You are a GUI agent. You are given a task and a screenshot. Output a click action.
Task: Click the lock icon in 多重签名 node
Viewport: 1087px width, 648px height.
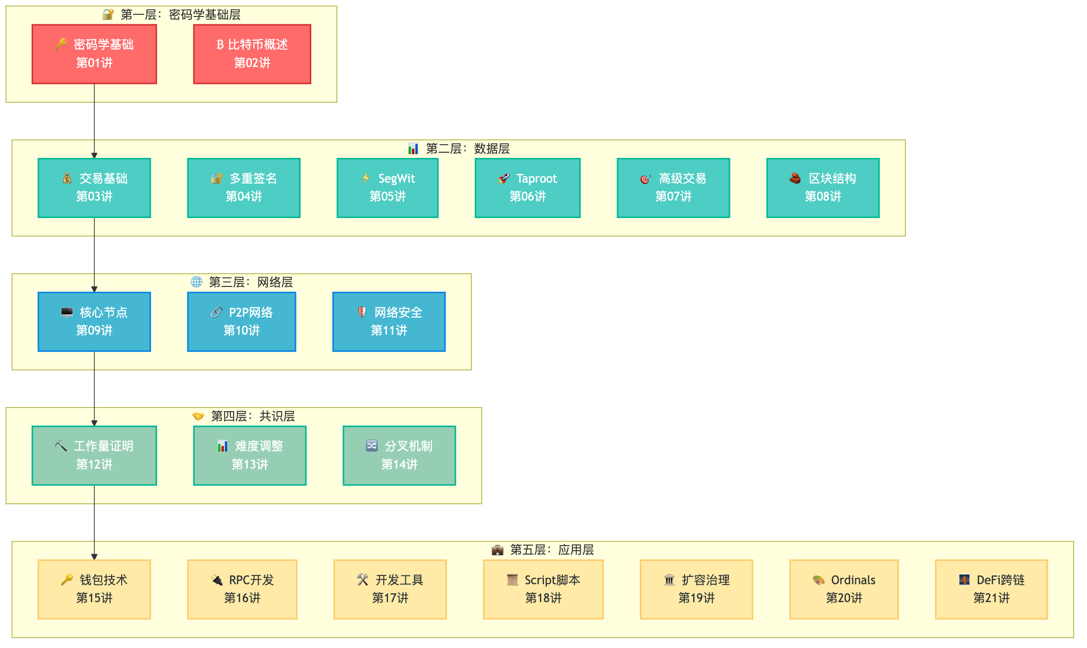(x=217, y=178)
